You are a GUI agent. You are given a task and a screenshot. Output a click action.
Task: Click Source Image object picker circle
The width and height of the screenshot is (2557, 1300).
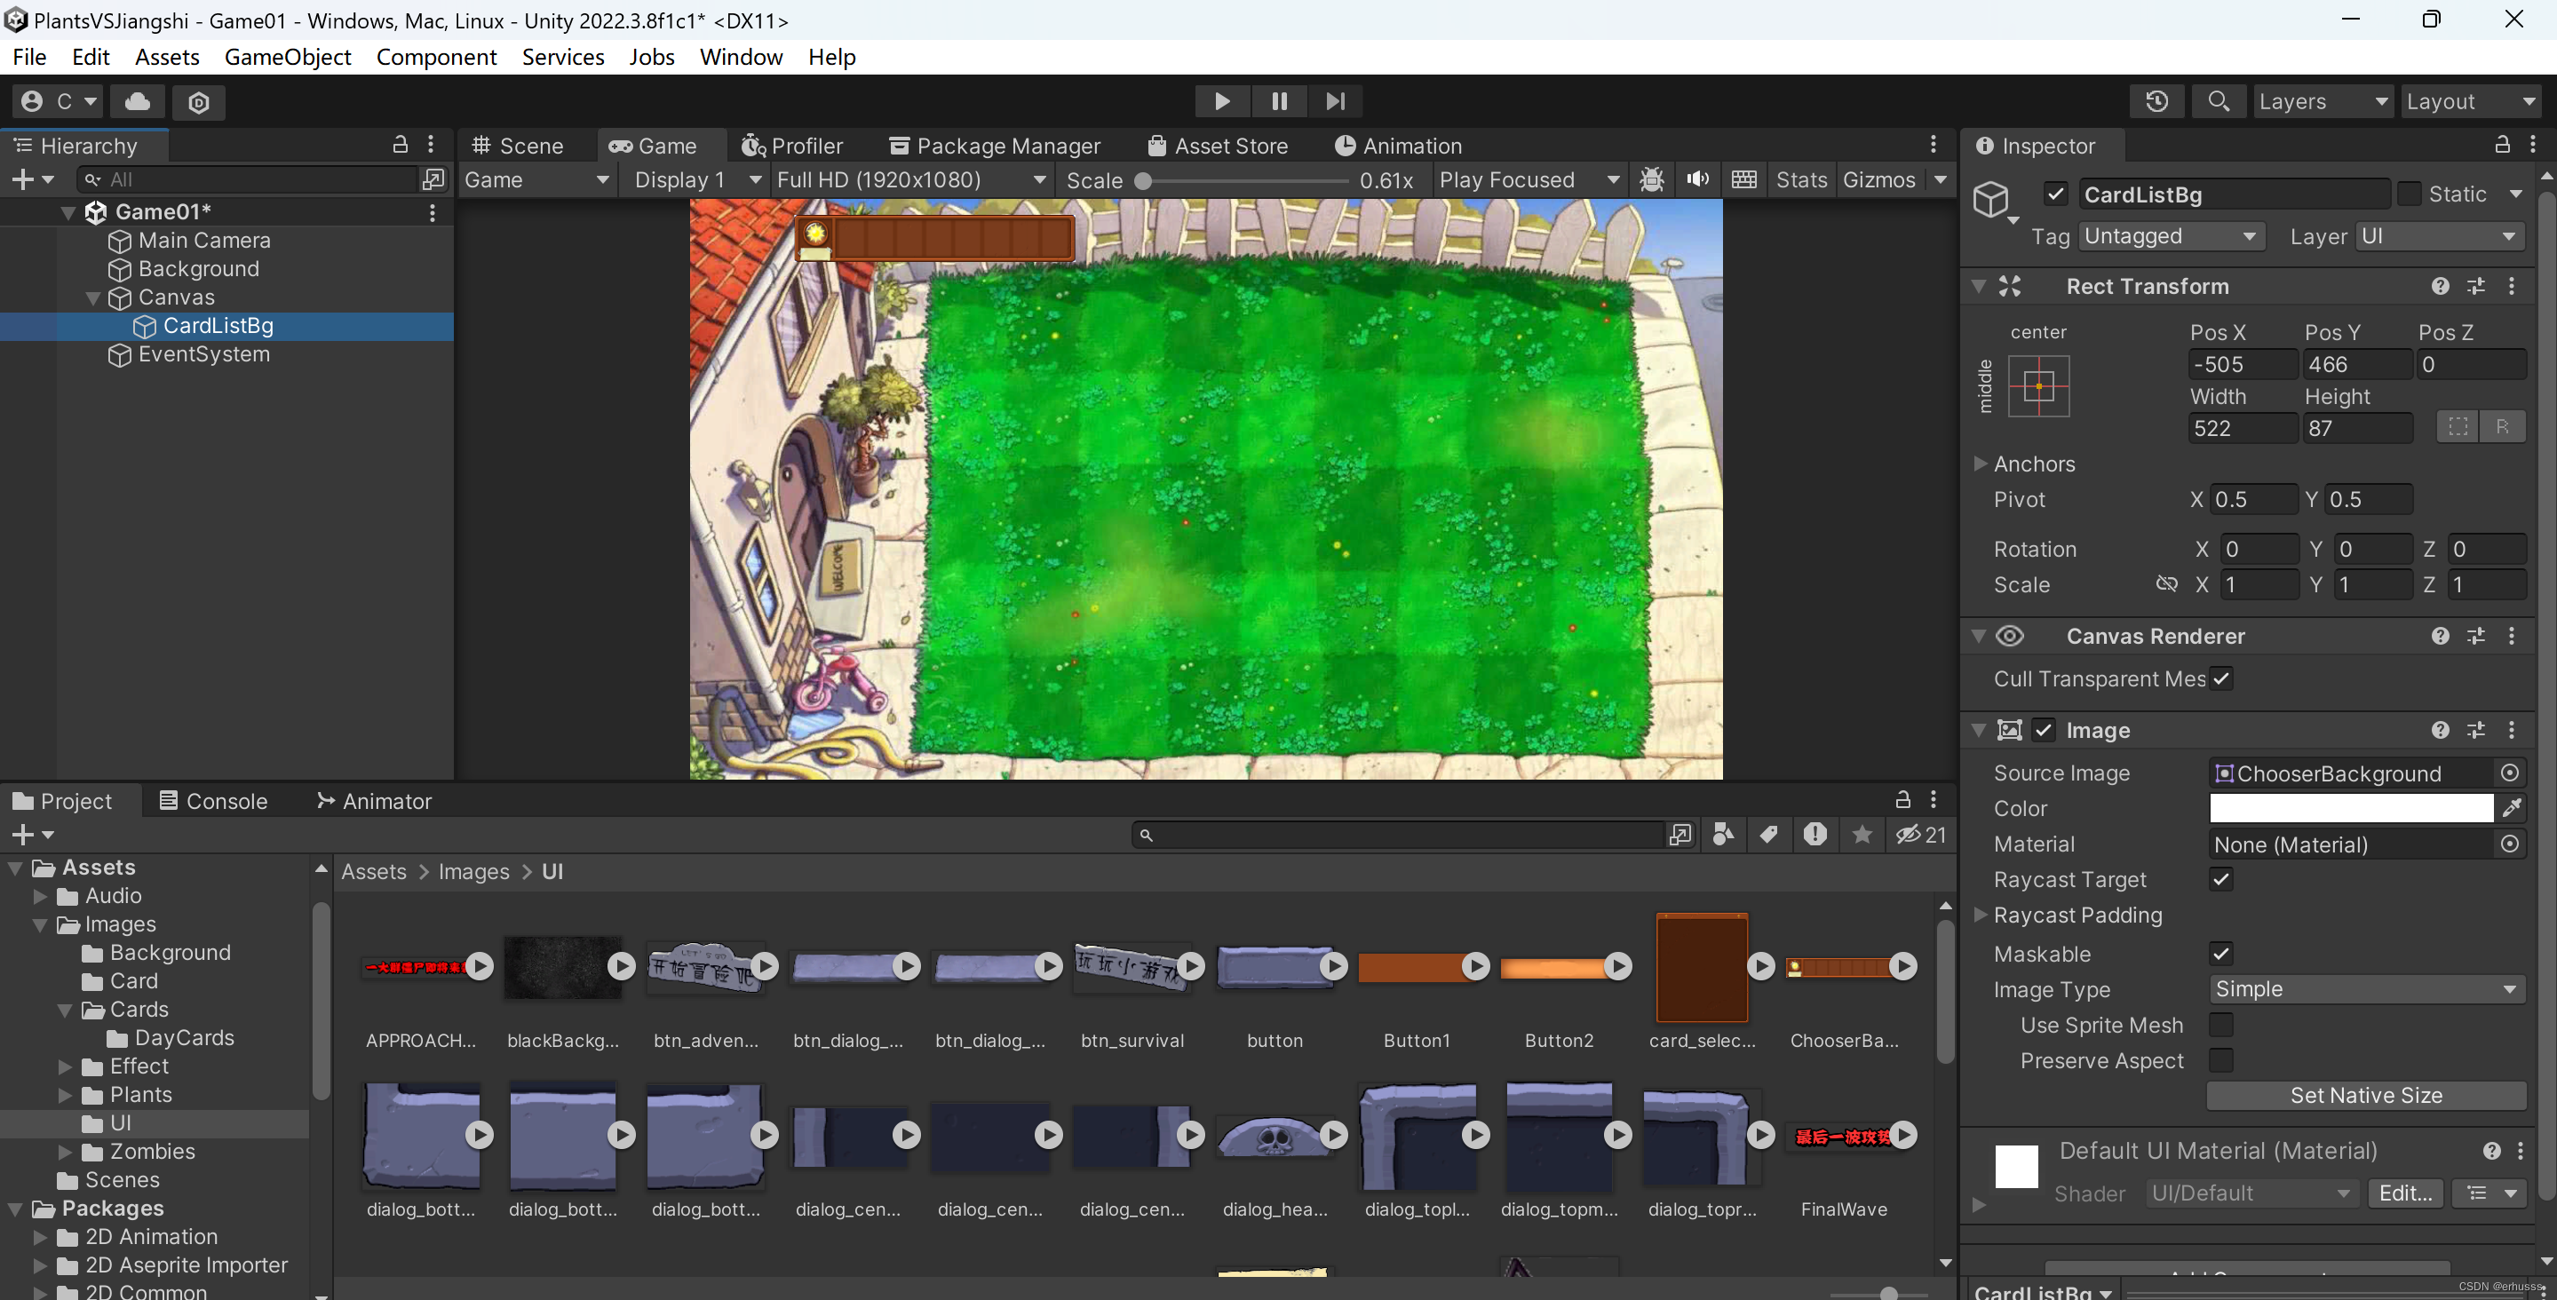click(2509, 773)
